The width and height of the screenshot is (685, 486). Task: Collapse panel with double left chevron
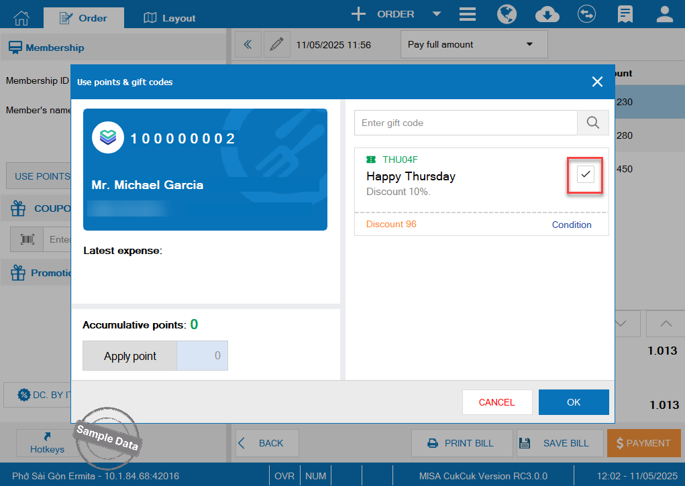[x=248, y=44]
